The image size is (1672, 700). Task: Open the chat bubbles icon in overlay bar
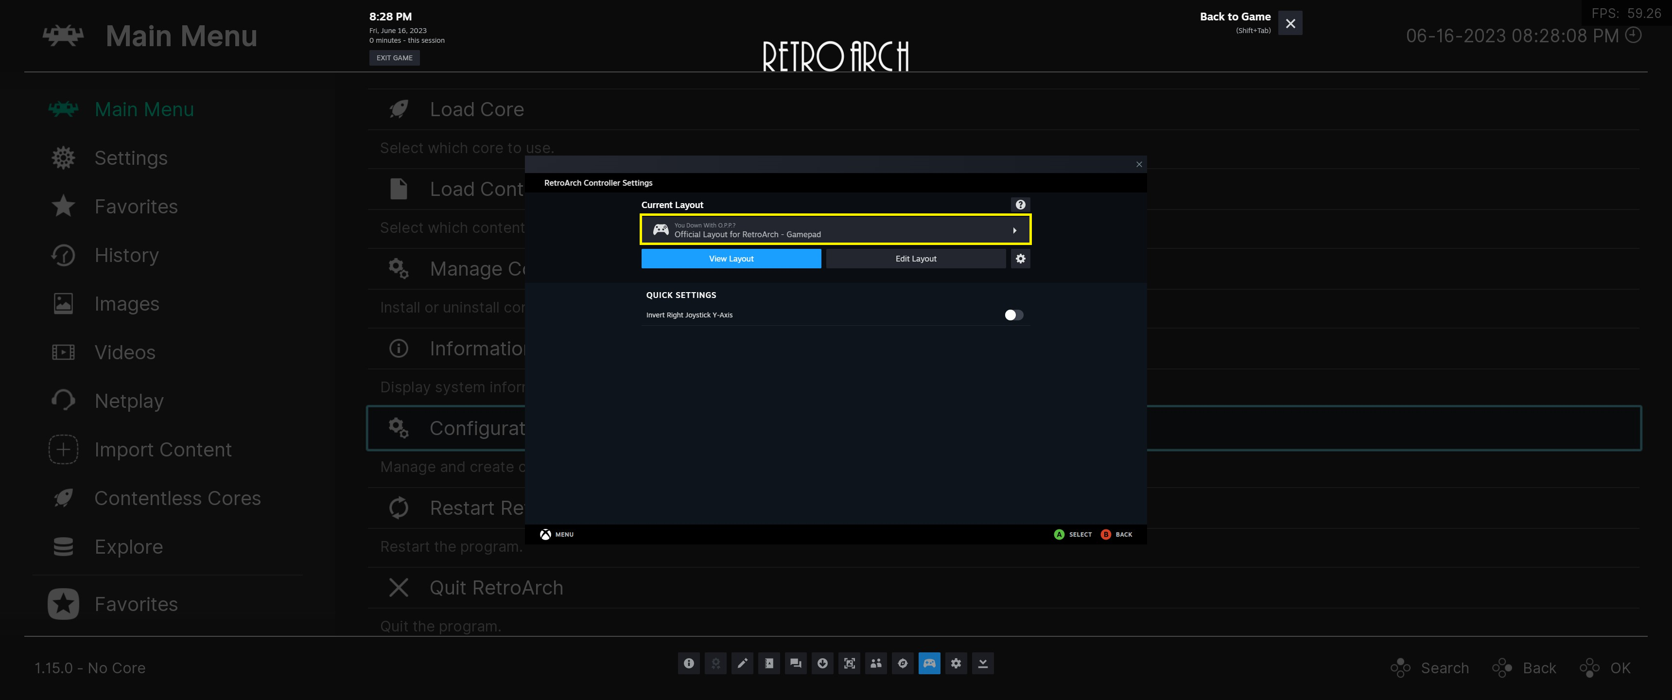(796, 663)
